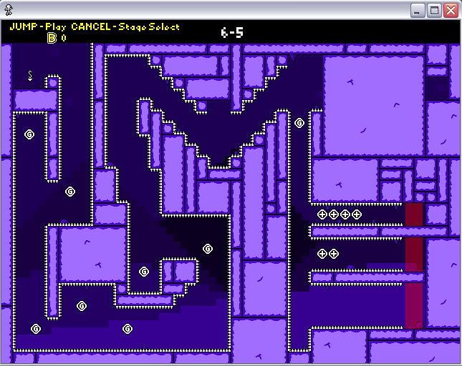Click the yellow B badge counter icon

[52, 38]
